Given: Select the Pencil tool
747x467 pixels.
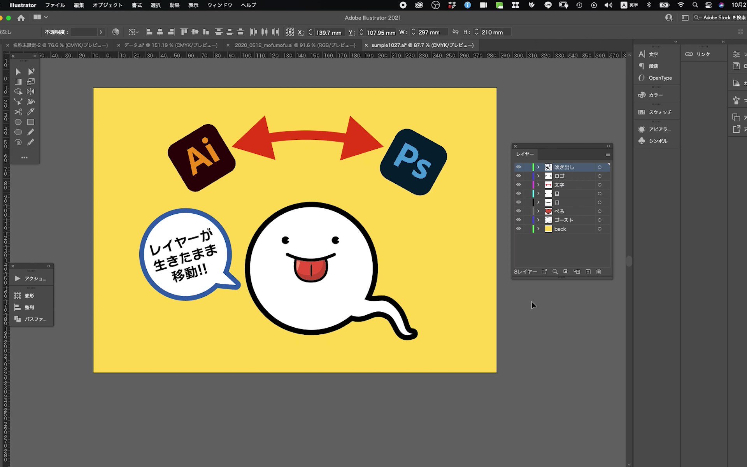Looking at the screenshot, I should click(31, 132).
